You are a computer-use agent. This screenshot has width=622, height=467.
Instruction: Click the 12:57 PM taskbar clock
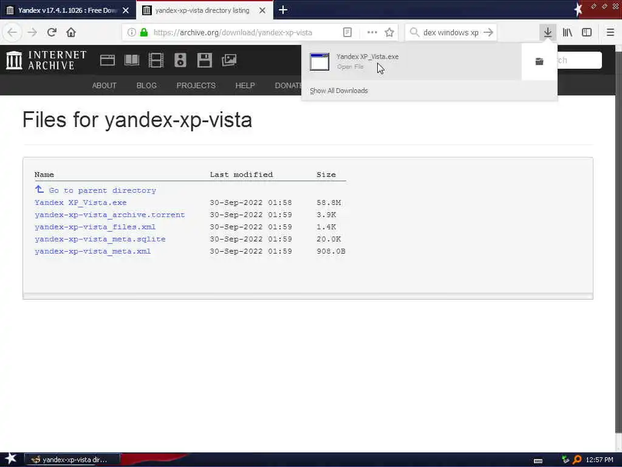[x=600, y=460]
